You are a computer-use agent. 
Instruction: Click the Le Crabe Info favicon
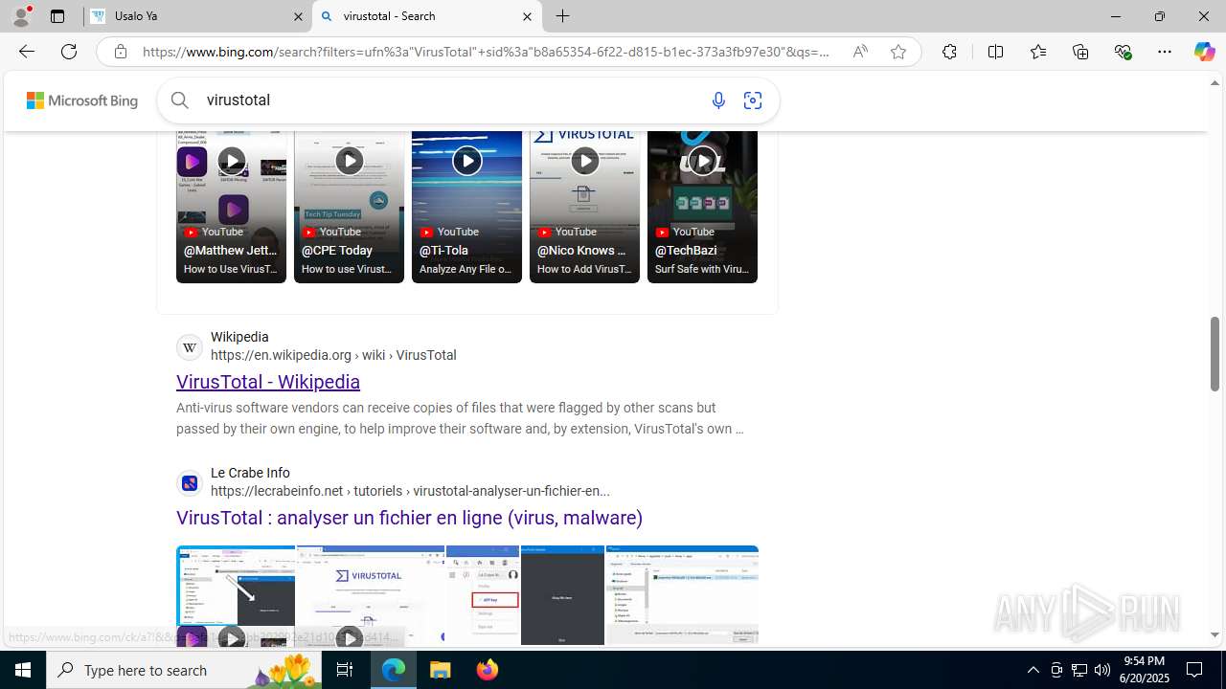pyautogui.click(x=190, y=482)
